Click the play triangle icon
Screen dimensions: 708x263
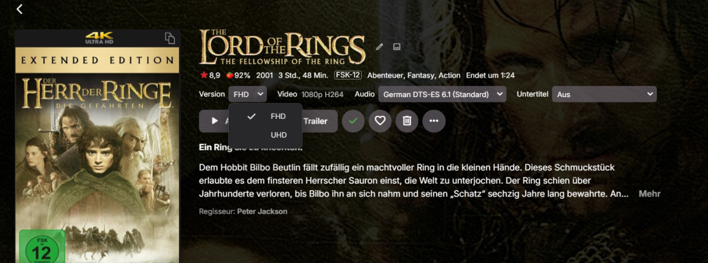[214, 121]
